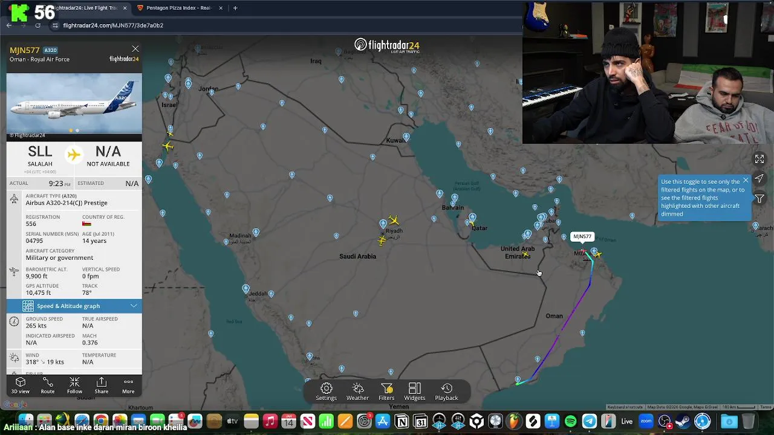774x435 pixels.
Task: Open the Playback feature
Action: click(x=446, y=391)
